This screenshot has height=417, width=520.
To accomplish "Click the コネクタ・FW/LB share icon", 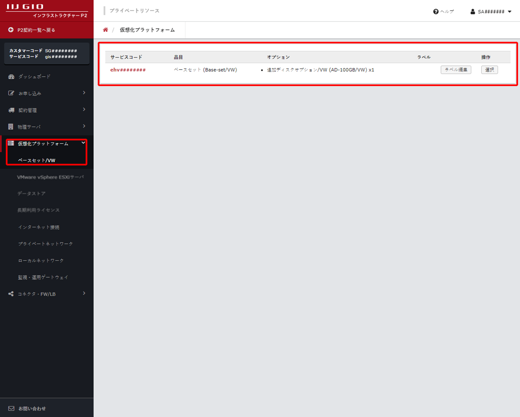I will click(x=11, y=294).
